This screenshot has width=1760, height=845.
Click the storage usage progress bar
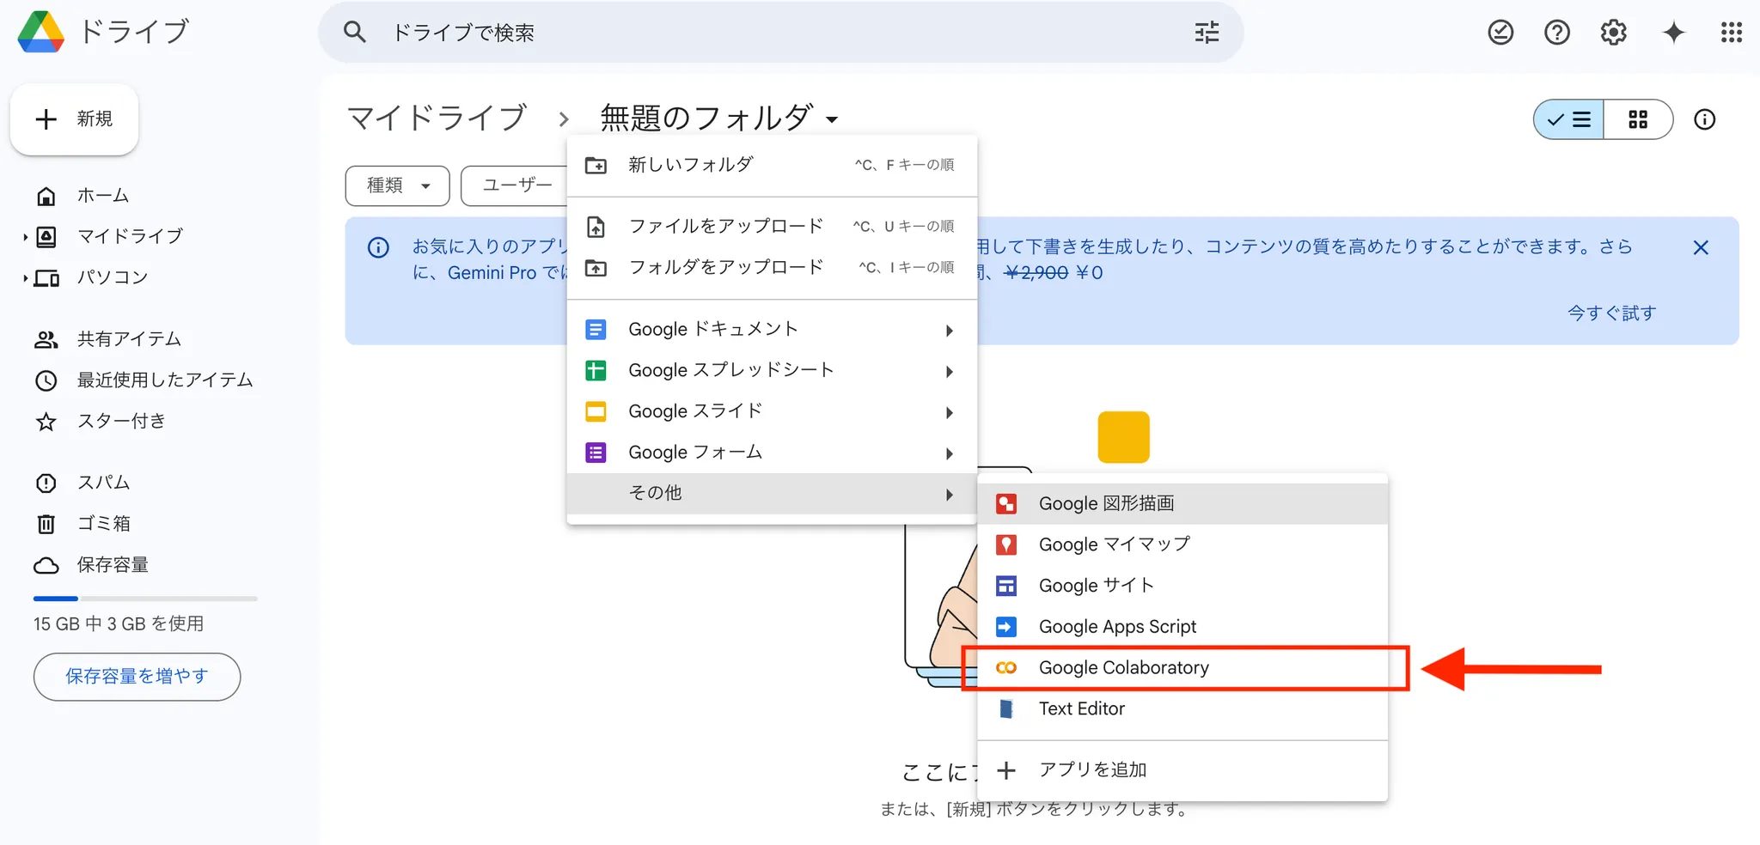[145, 599]
